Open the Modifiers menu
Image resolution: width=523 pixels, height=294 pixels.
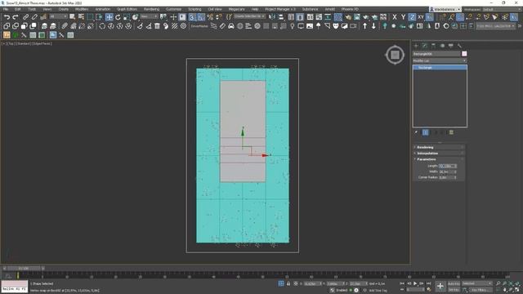pyautogui.click(x=82, y=9)
